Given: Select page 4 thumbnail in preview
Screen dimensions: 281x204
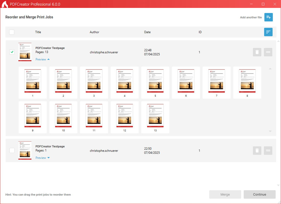Looking at the screenshot, I should click(x=125, y=83).
